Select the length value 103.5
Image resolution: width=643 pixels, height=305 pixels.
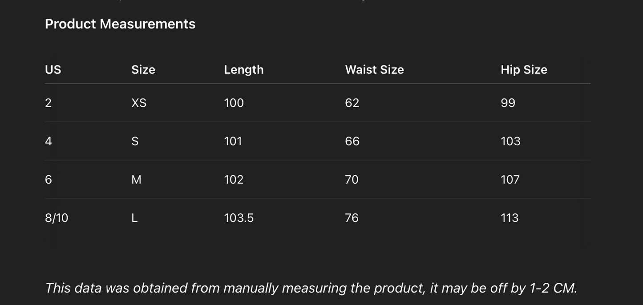pyautogui.click(x=239, y=218)
